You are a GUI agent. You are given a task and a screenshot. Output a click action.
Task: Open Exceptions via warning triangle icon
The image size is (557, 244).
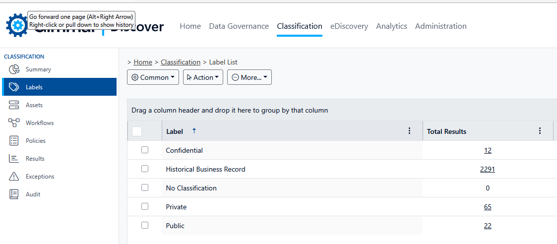coord(14,177)
